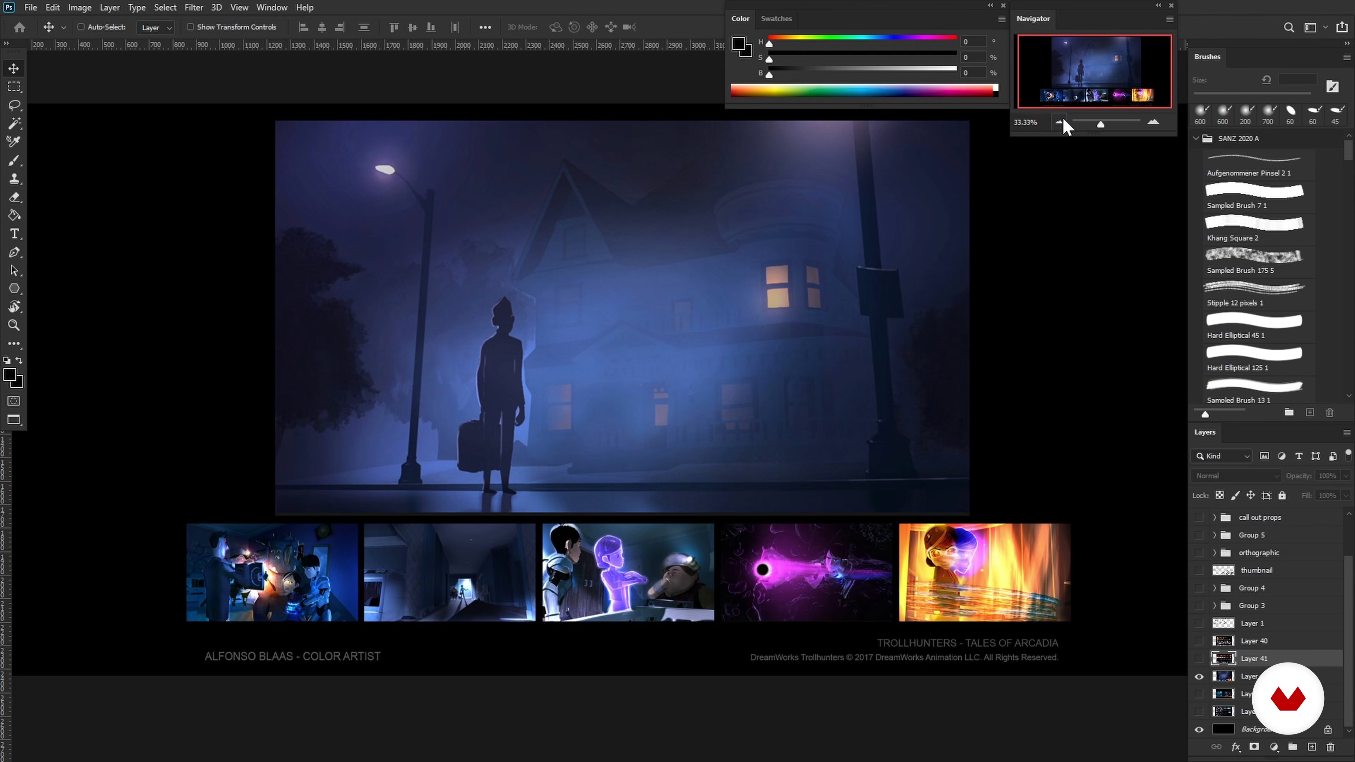Screen dimensions: 1355x762
Task: Open layer style fx menu
Action: click(x=1236, y=747)
